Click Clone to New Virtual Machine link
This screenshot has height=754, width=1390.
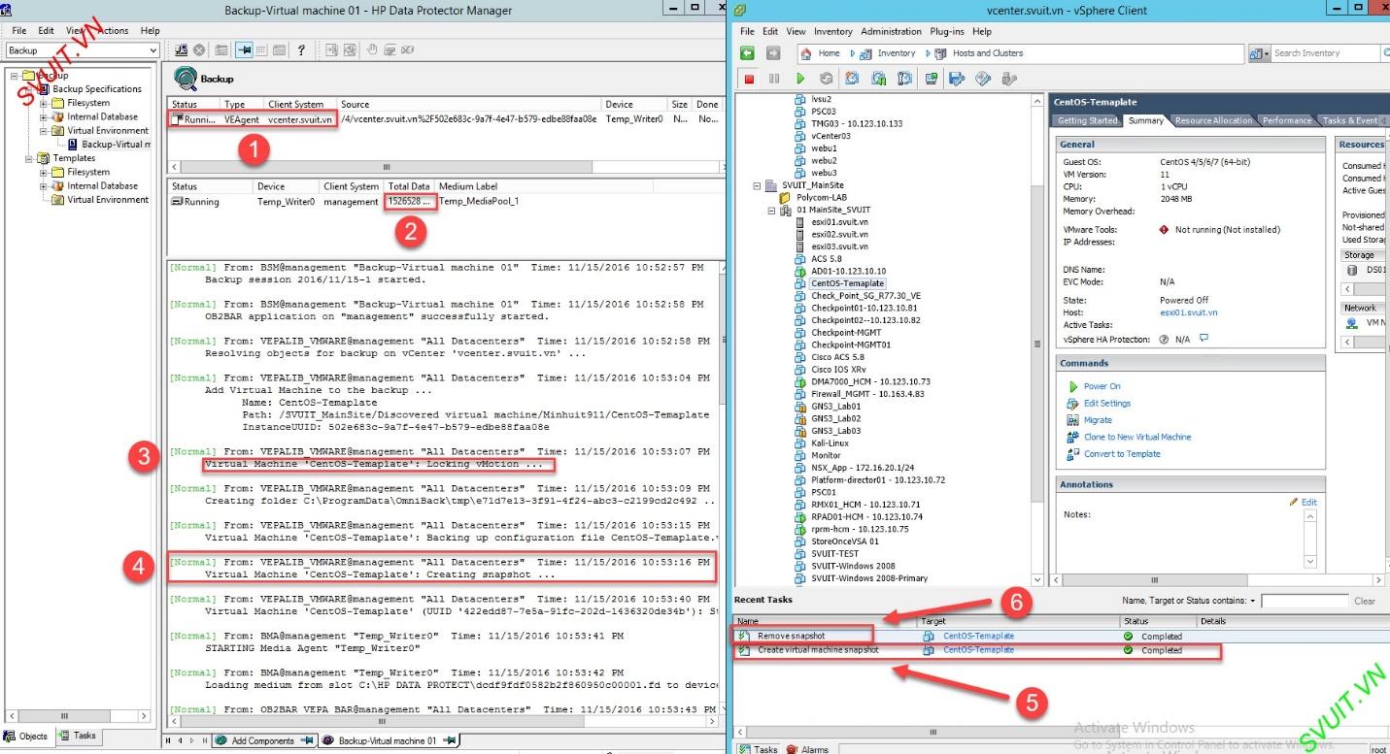[1136, 437]
